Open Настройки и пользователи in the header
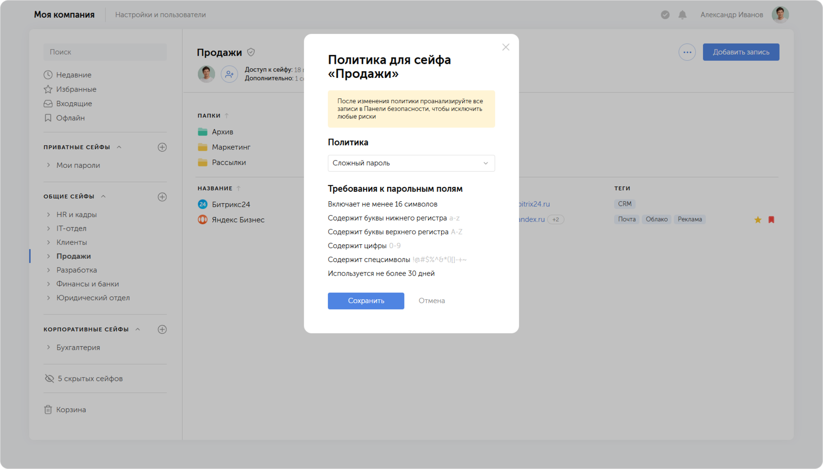 tap(160, 15)
